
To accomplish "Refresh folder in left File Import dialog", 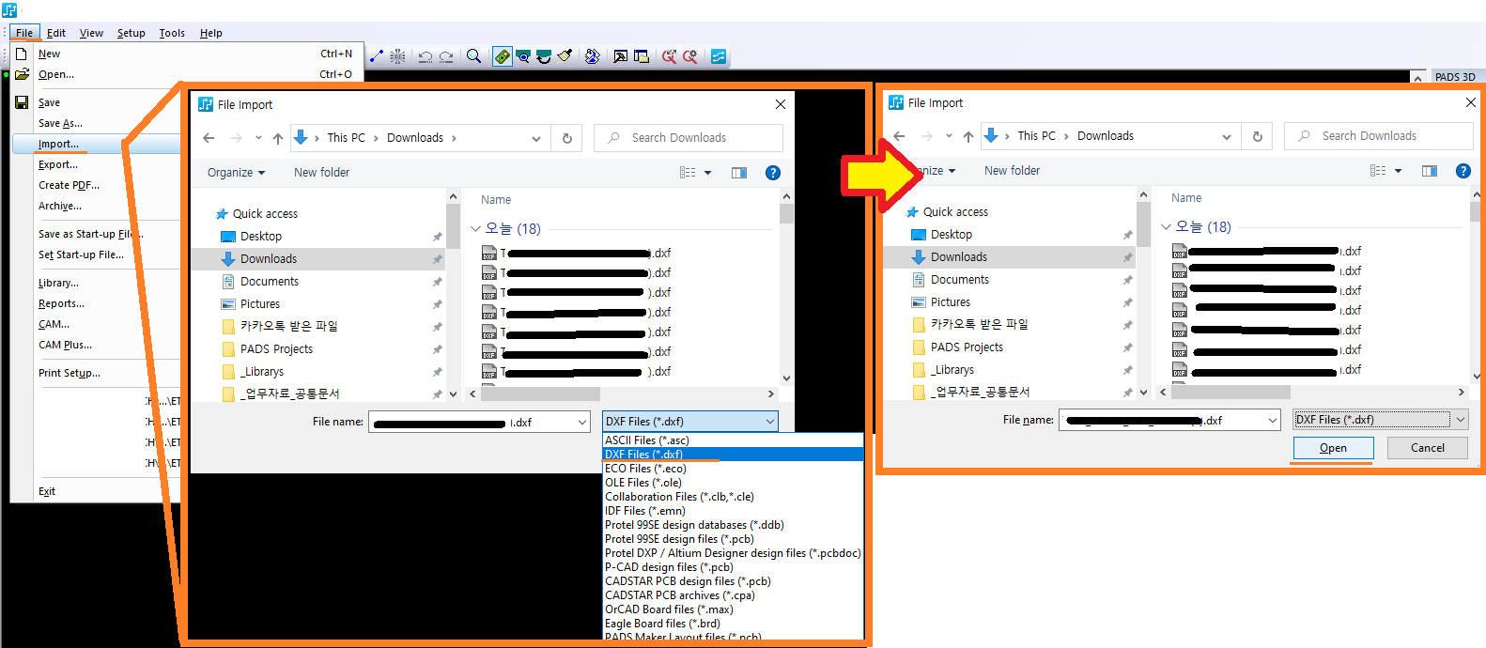I will (567, 138).
